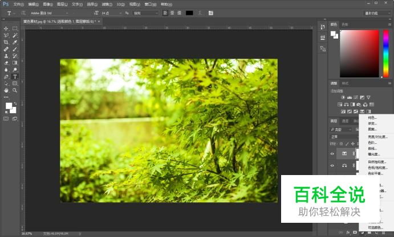Click the rainbow hue slider
This screenshot has height=237, width=394.
[x=385, y=53]
